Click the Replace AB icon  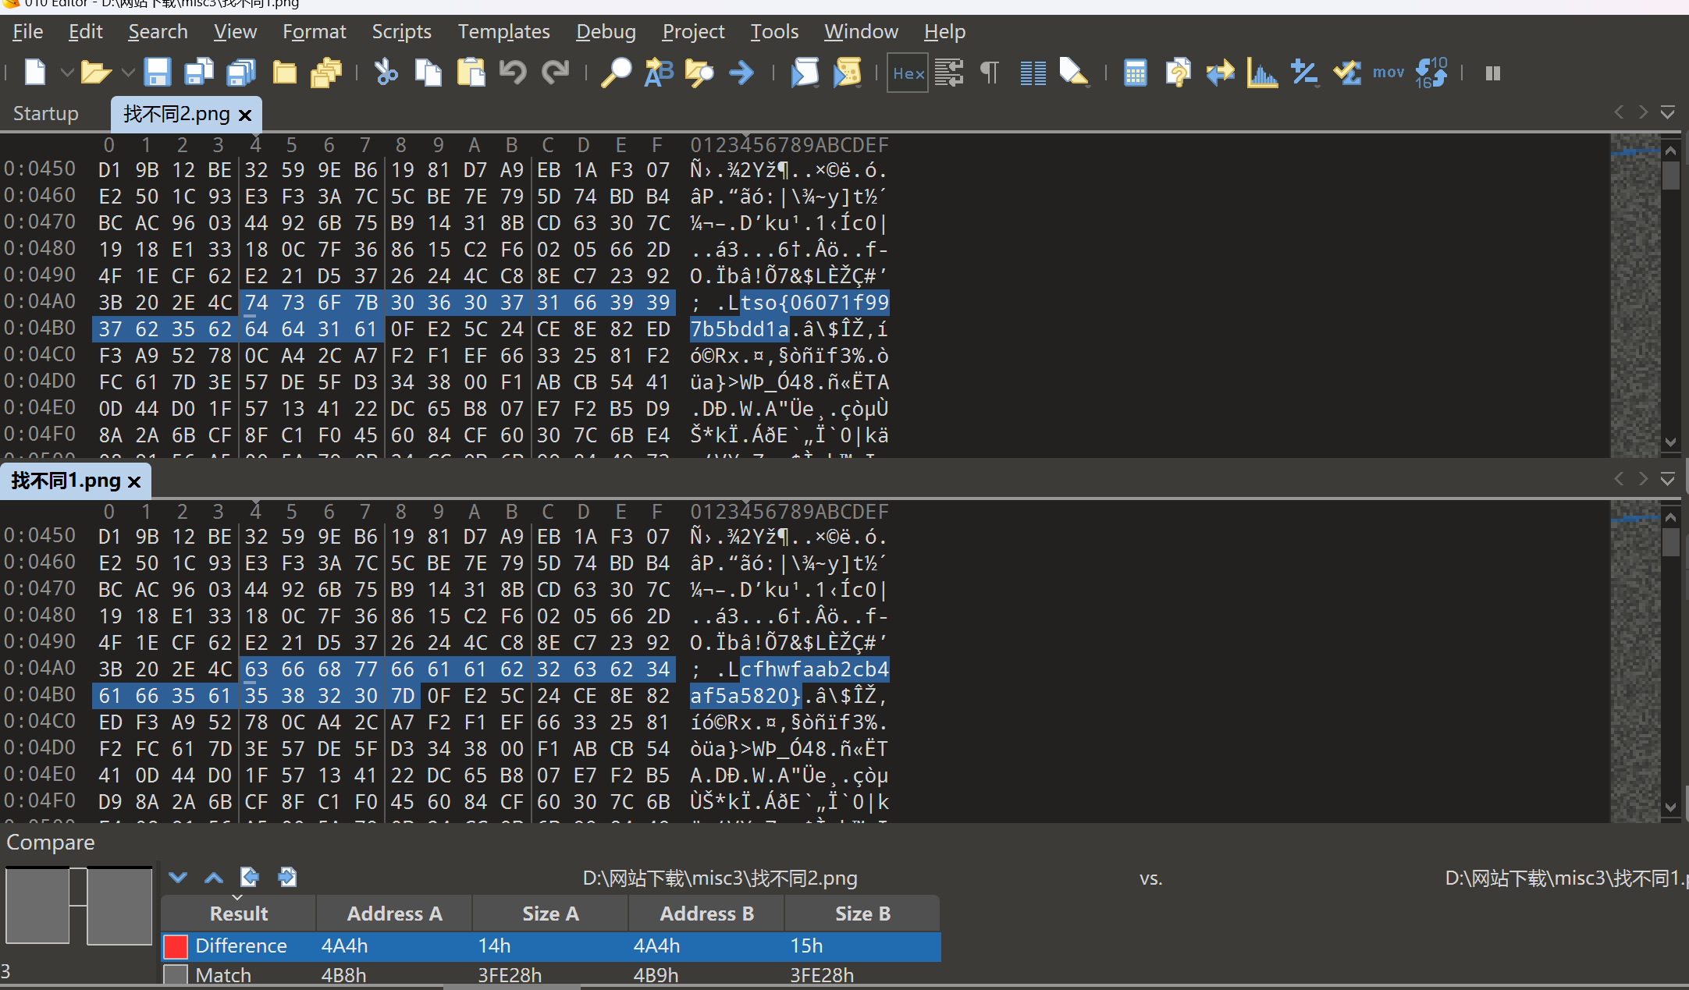coord(658,73)
